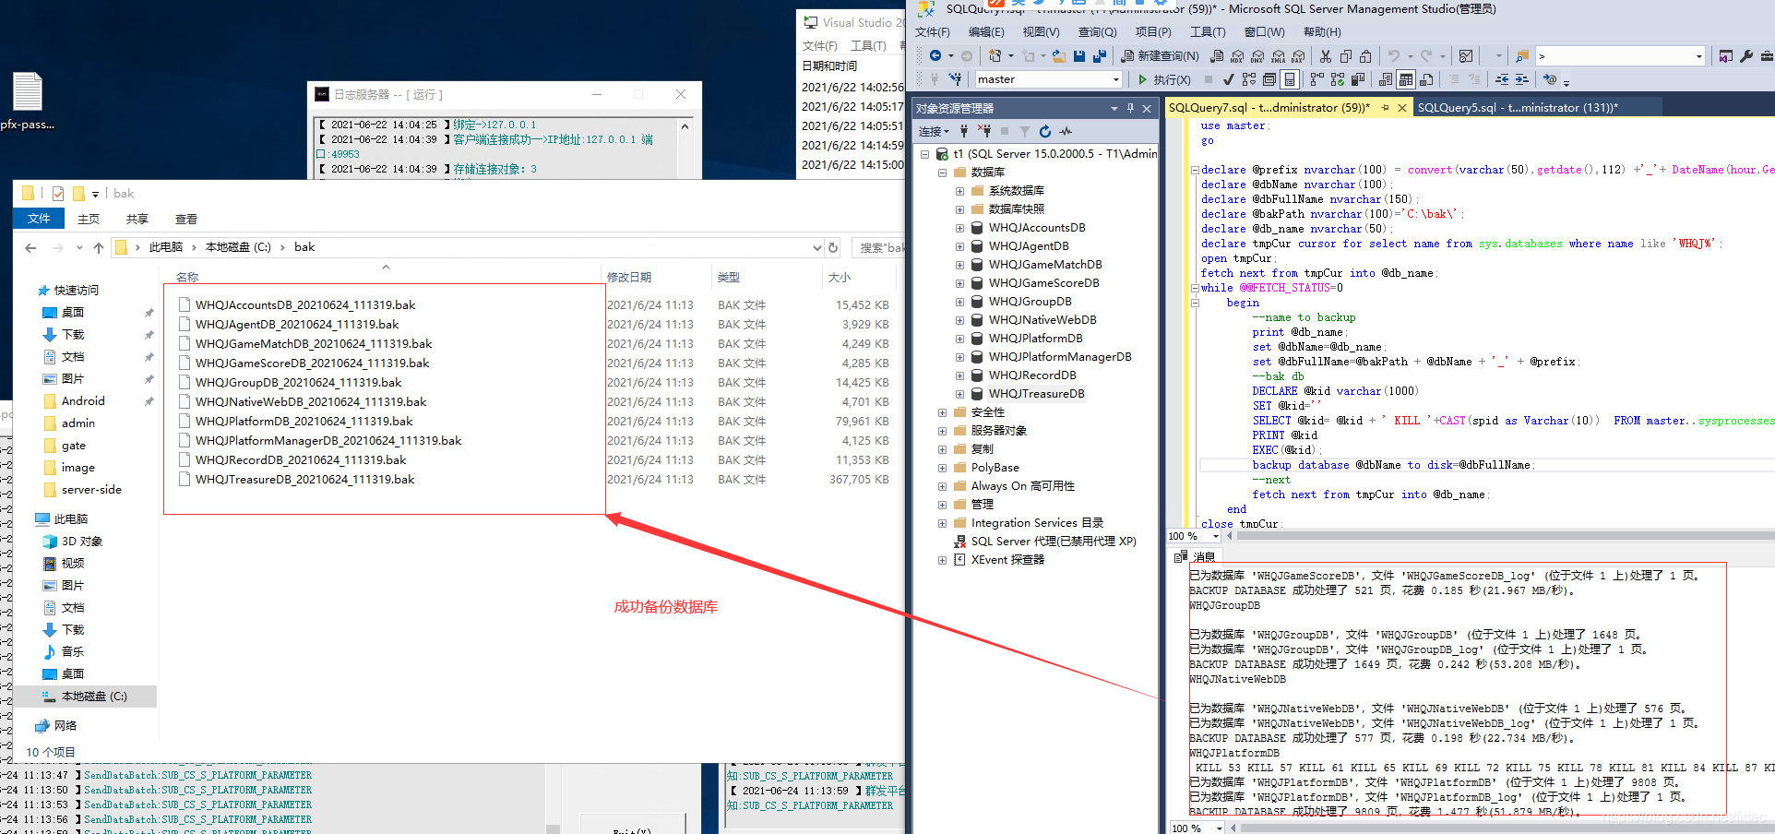Toggle Include Client Statistics button
1775x834 pixels.
[1358, 79]
